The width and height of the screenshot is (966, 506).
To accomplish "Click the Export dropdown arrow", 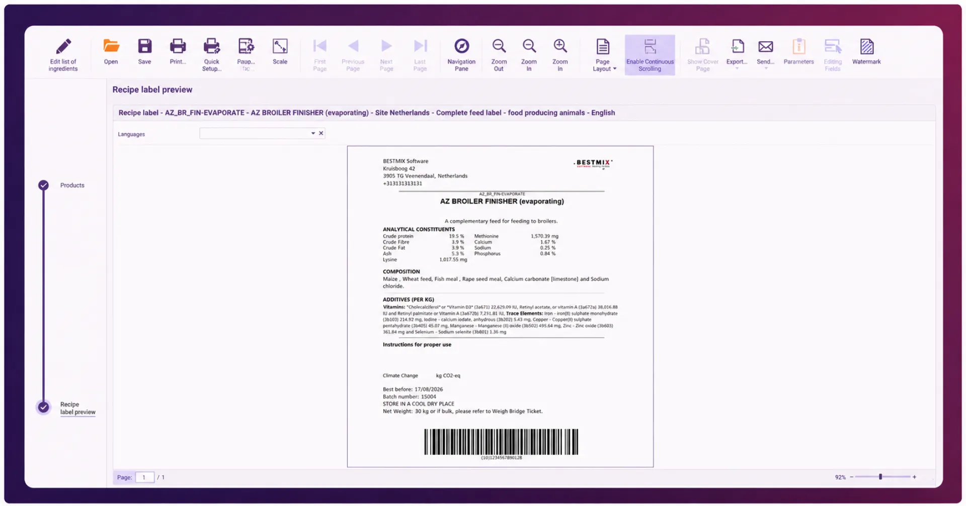I will click(x=737, y=68).
